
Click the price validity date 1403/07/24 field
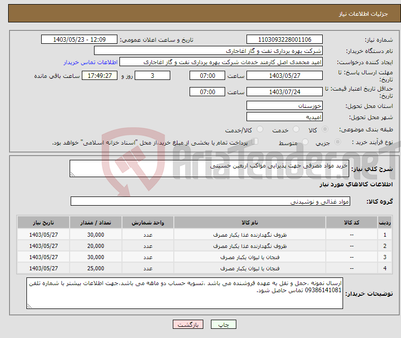pos(285,92)
